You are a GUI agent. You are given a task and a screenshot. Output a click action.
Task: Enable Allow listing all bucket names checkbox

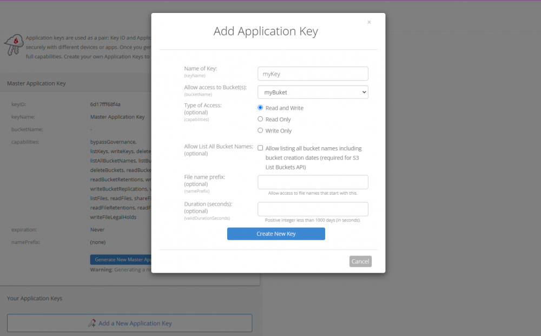[260, 148]
